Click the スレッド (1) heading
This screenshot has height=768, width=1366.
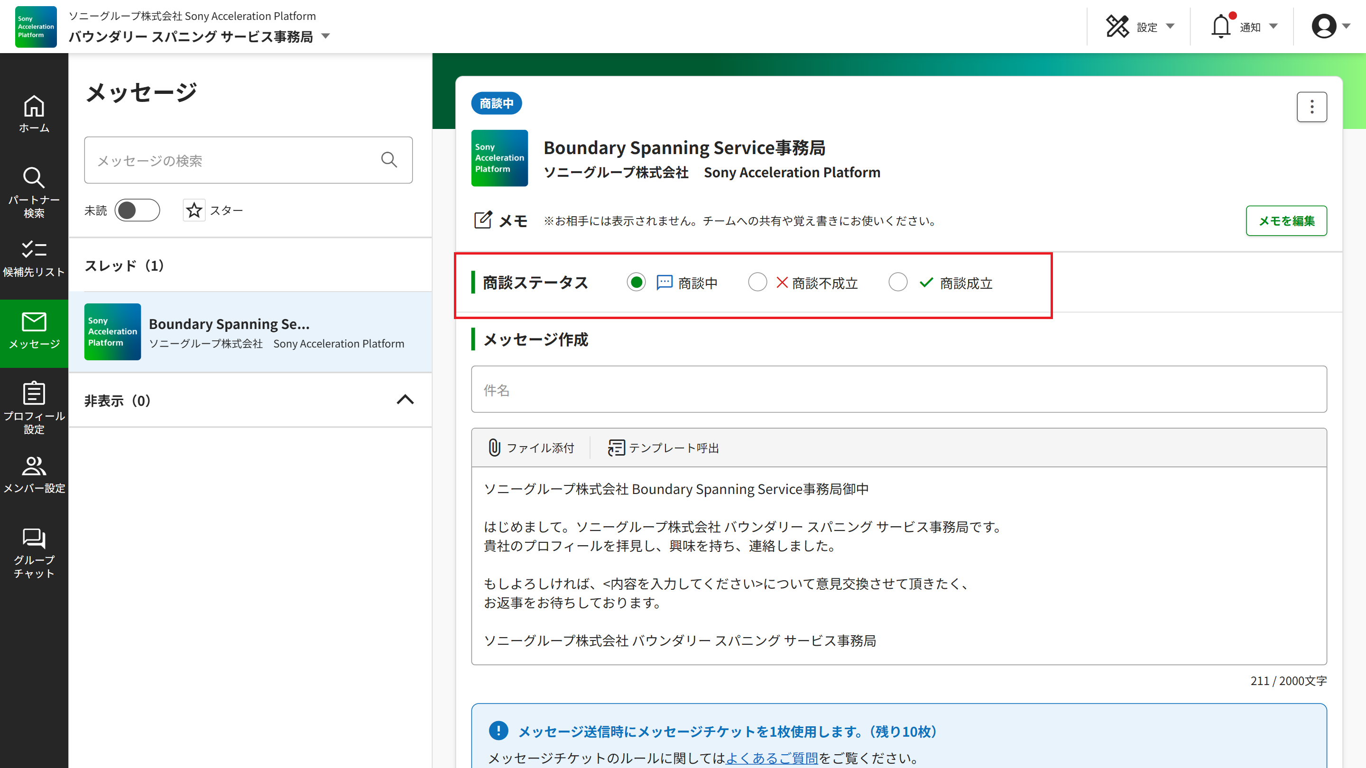point(124,265)
